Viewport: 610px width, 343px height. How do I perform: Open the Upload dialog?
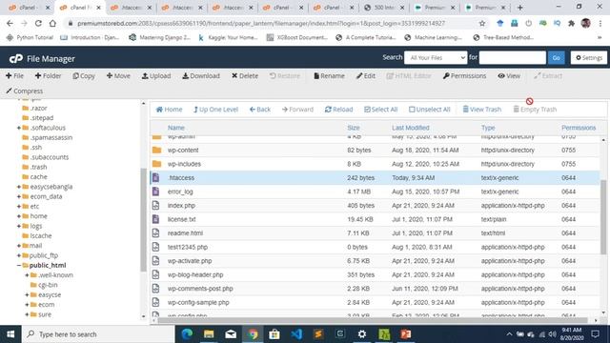tap(156, 76)
